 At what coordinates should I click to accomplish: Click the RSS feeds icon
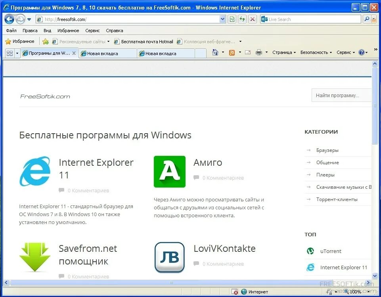[x=232, y=52]
